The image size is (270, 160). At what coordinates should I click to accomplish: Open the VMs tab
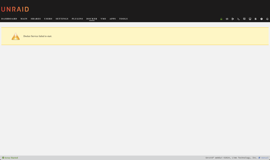tap(103, 19)
